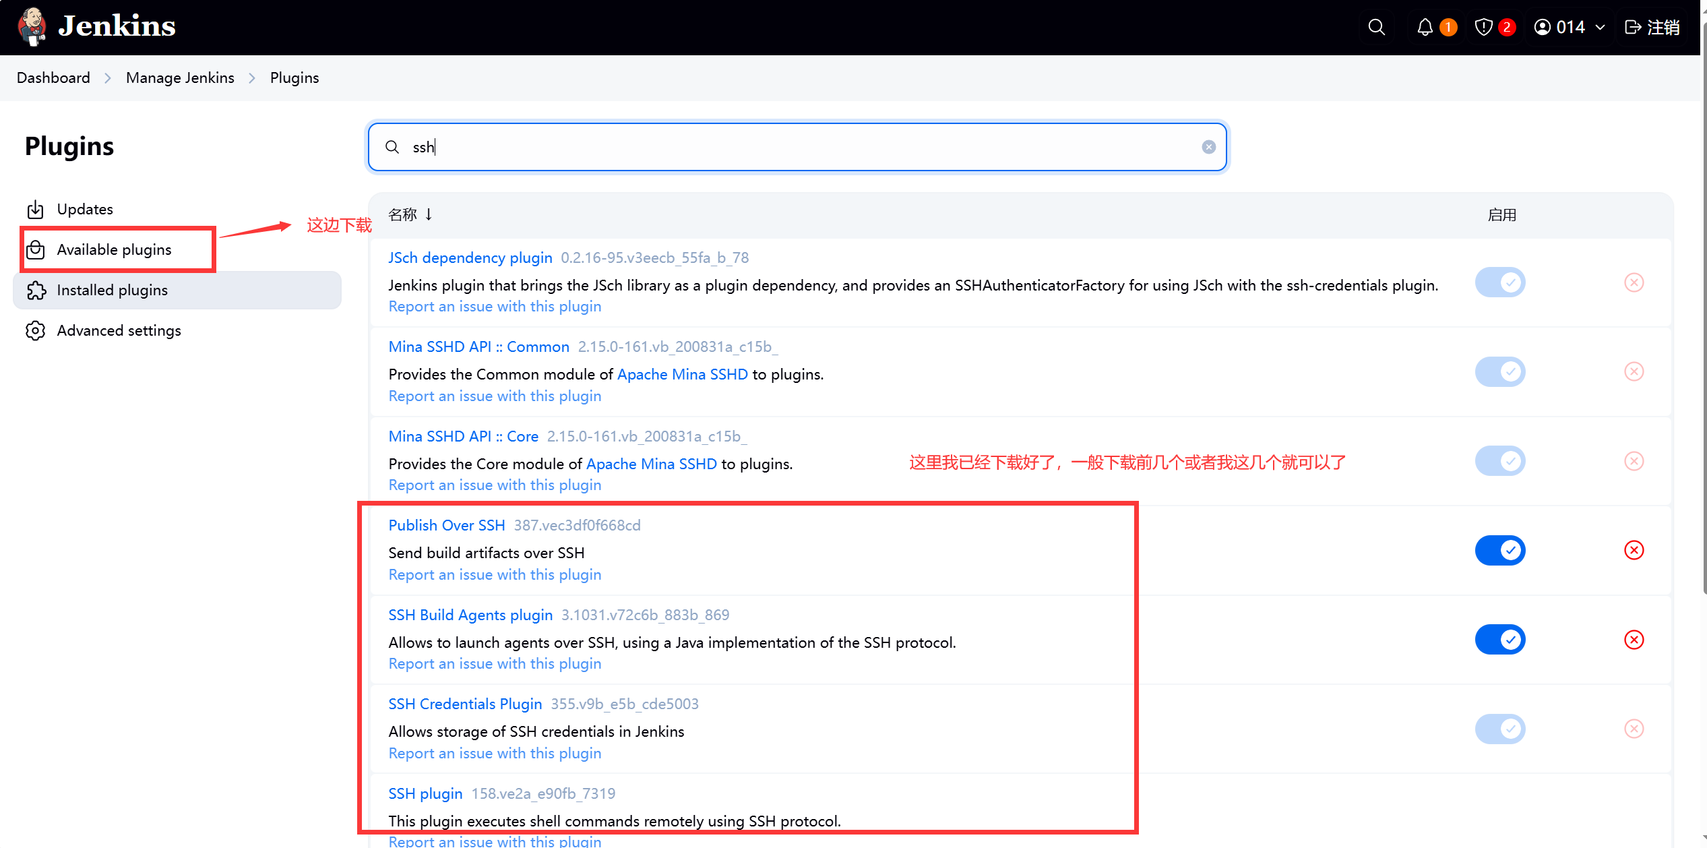Click version 387.vec3df0f668cd text
Image resolution: width=1707 pixels, height=848 pixels.
(x=578, y=526)
